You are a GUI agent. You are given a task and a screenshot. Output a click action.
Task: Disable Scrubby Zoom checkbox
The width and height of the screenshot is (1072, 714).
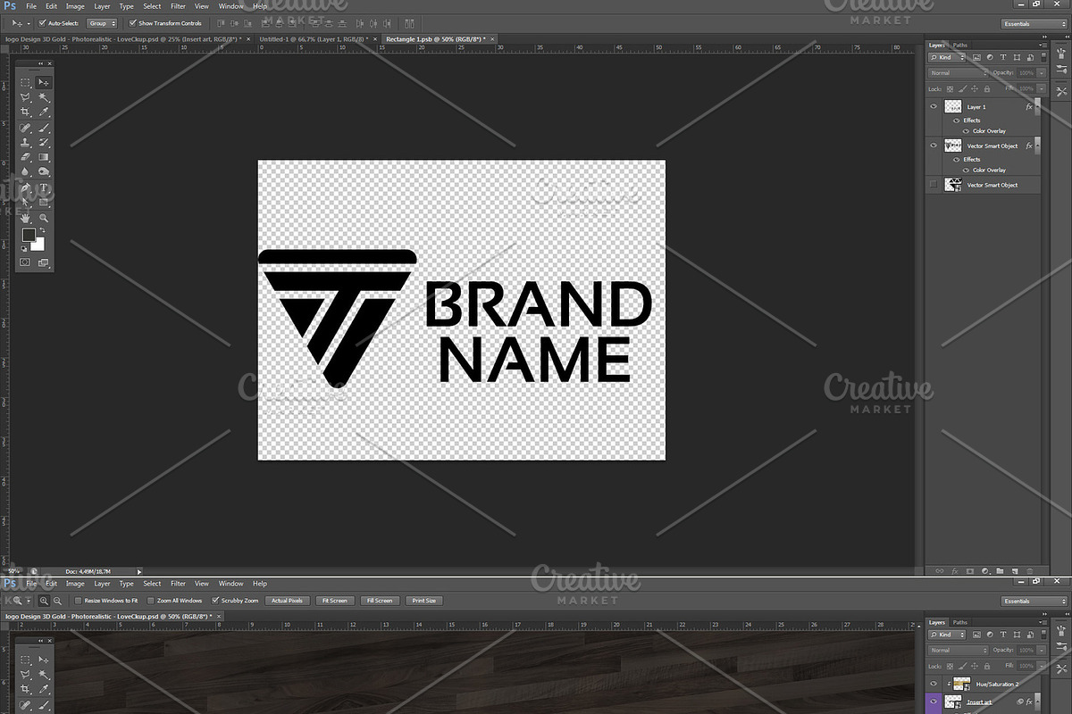pos(214,601)
